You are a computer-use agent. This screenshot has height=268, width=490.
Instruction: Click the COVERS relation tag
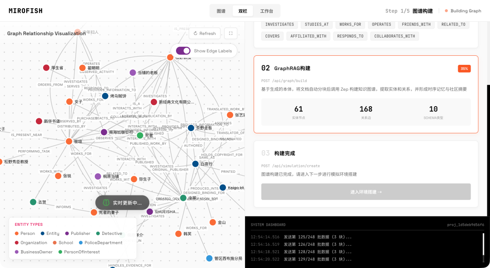coord(272,36)
